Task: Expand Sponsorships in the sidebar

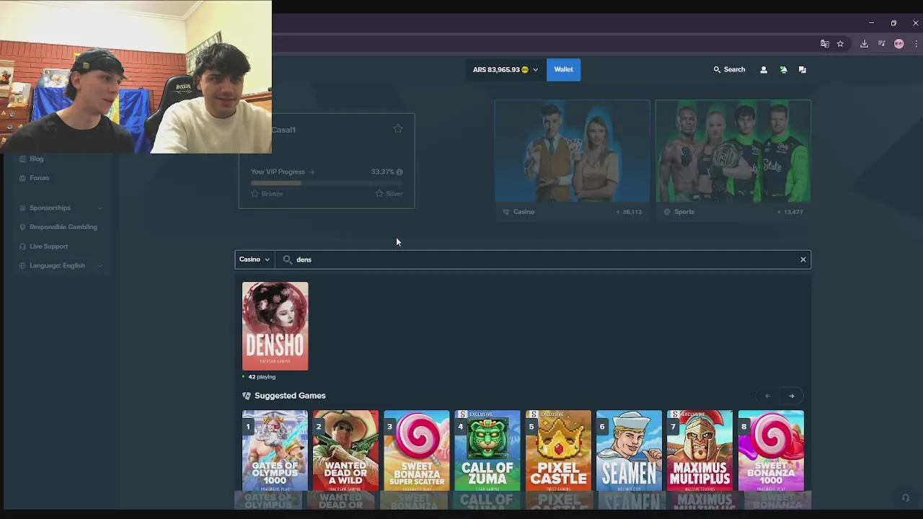Action: coord(61,208)
